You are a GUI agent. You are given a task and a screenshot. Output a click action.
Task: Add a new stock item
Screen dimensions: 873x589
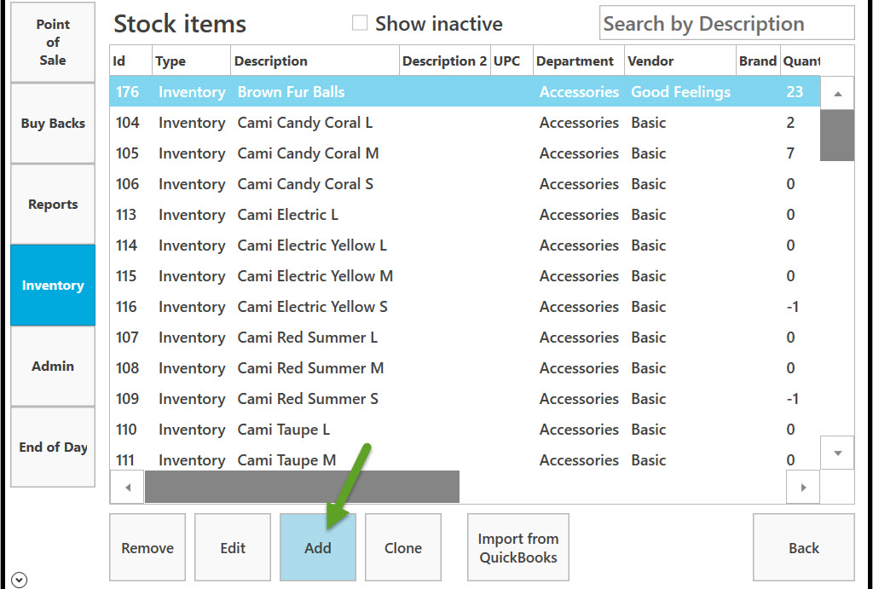point(318,547)
